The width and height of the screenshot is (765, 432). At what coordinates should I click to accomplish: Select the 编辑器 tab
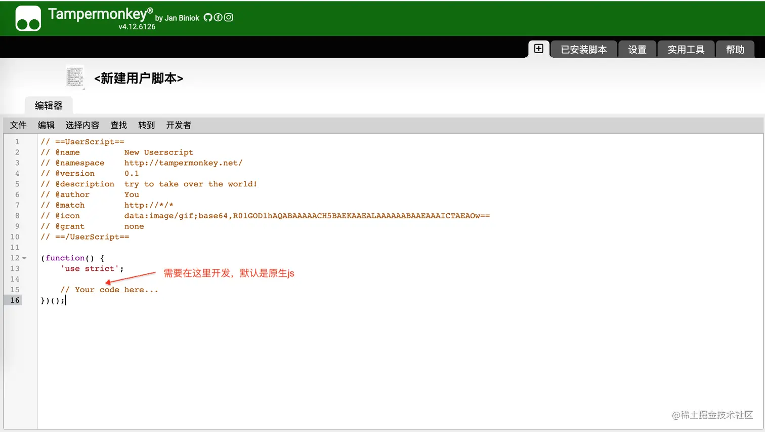[49, 105]
